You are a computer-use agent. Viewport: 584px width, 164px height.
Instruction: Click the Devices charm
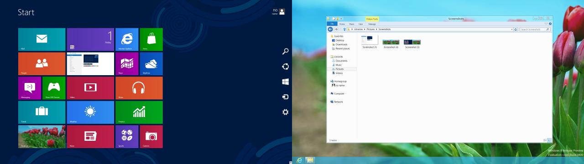pos(286,97)
